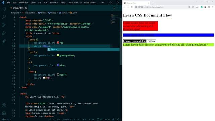Click the editor vertical scrollbar
This screenshot has width=215, height=121.
tap(121, 42)
